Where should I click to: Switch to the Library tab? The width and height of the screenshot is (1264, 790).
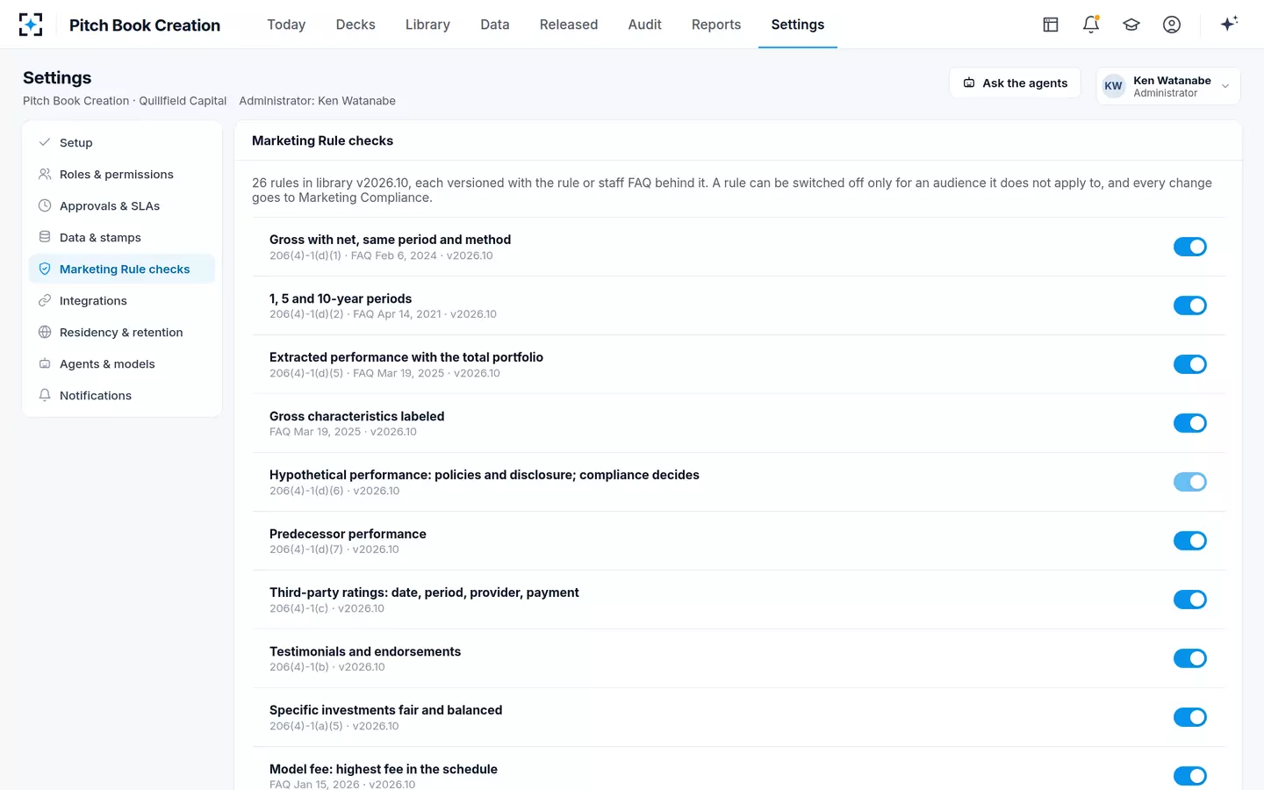(427, 25)
